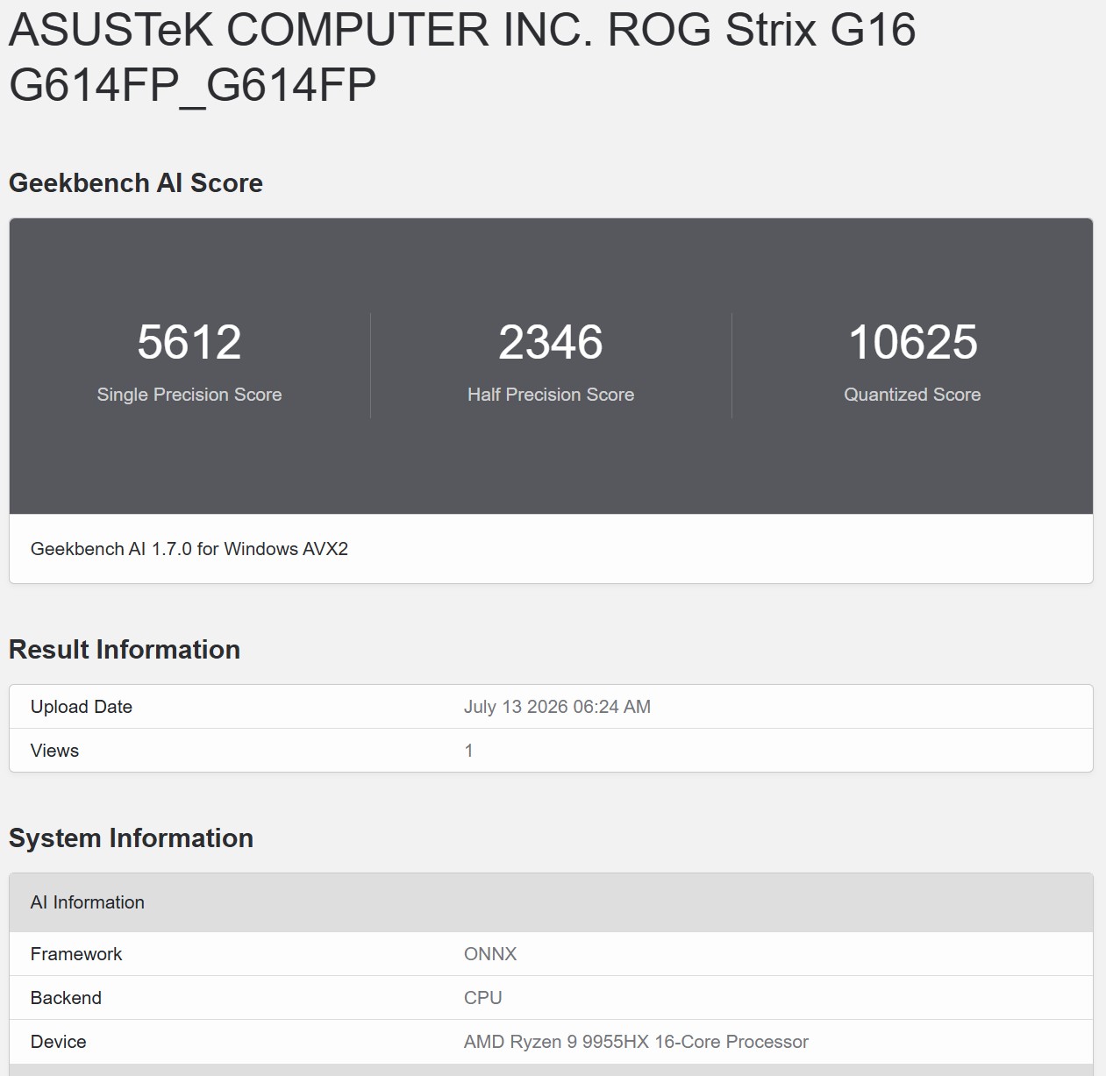Screen dimensions: 1106x1076
Task: Click the Quantized Score label
Action: (912, 395)
